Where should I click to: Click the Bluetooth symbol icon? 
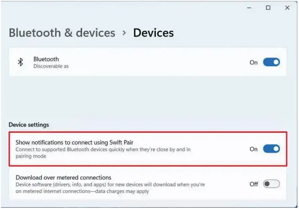[x=20, y=62]
